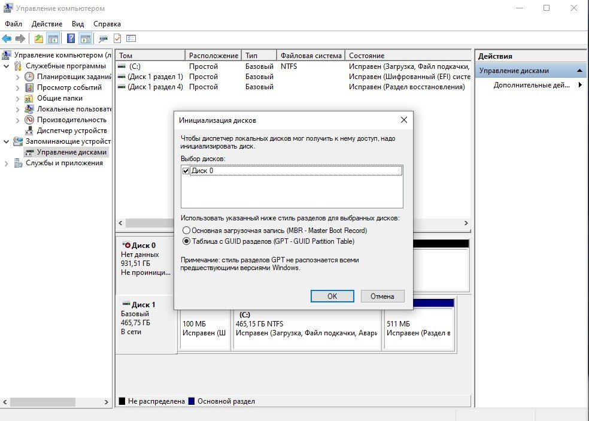Click the drive icon beside Диск 1 раздел 4
Image resolution: width=589 pixels, height=421 pixels.
coord(122,86)
